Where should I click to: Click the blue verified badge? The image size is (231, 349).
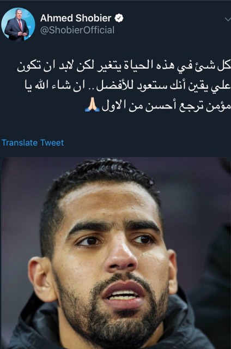pyautogui.click(x=119, y=18)
